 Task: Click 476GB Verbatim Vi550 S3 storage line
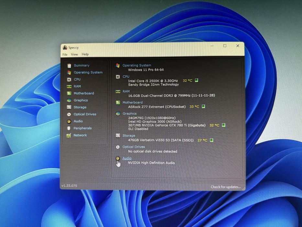[x=161, y=140]
